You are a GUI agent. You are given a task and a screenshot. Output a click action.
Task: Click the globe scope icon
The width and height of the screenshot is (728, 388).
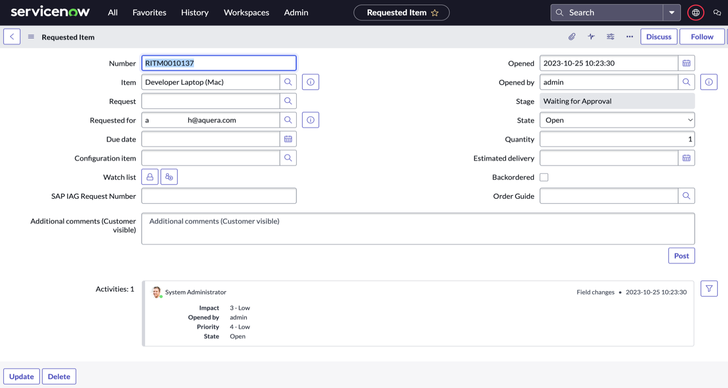pos(696,13)
